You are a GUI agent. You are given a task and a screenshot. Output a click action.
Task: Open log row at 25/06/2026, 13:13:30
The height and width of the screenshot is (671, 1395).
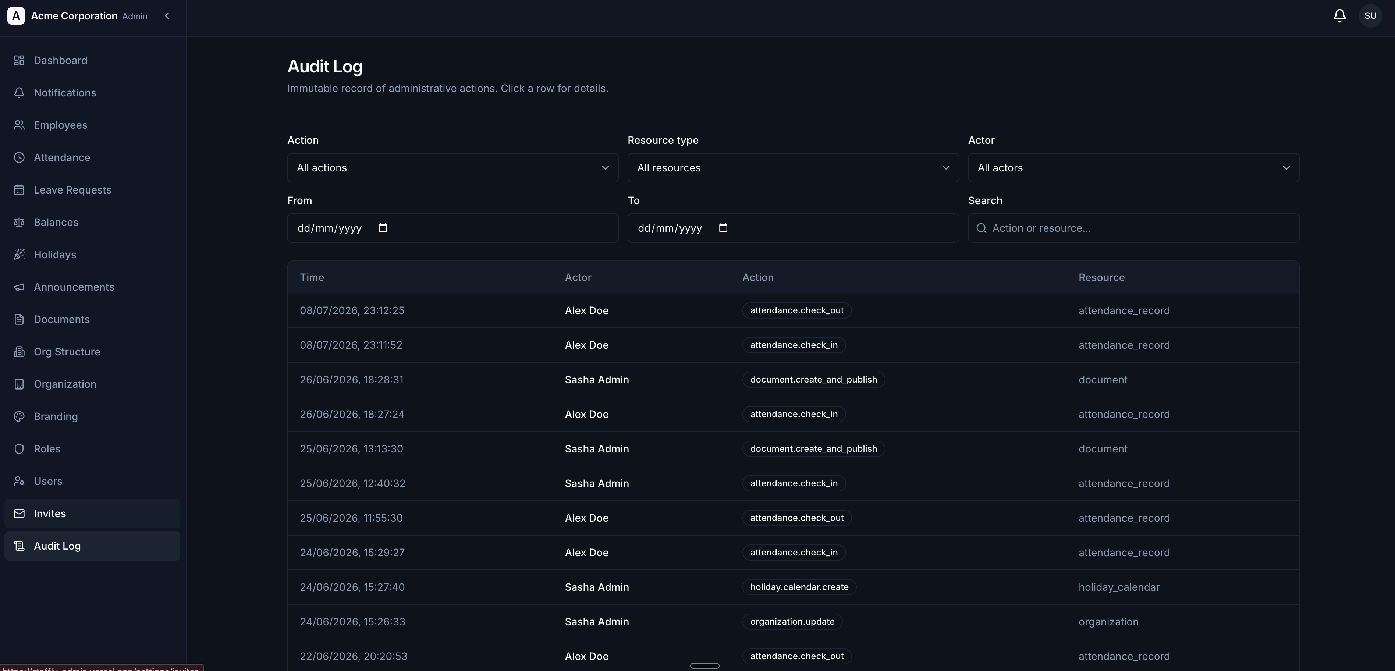[x=793, y=449]
